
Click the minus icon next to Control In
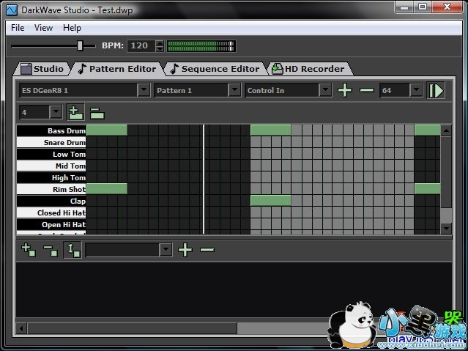tap(366, 90)
